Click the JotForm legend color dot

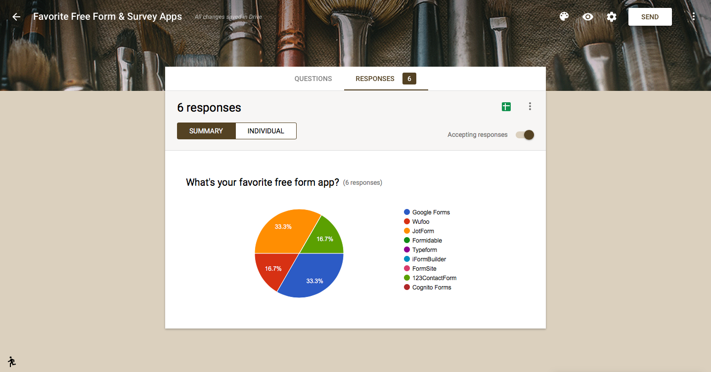tap(407, 231)
